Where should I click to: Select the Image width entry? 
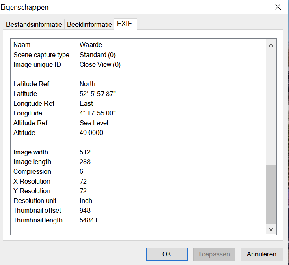31,152
